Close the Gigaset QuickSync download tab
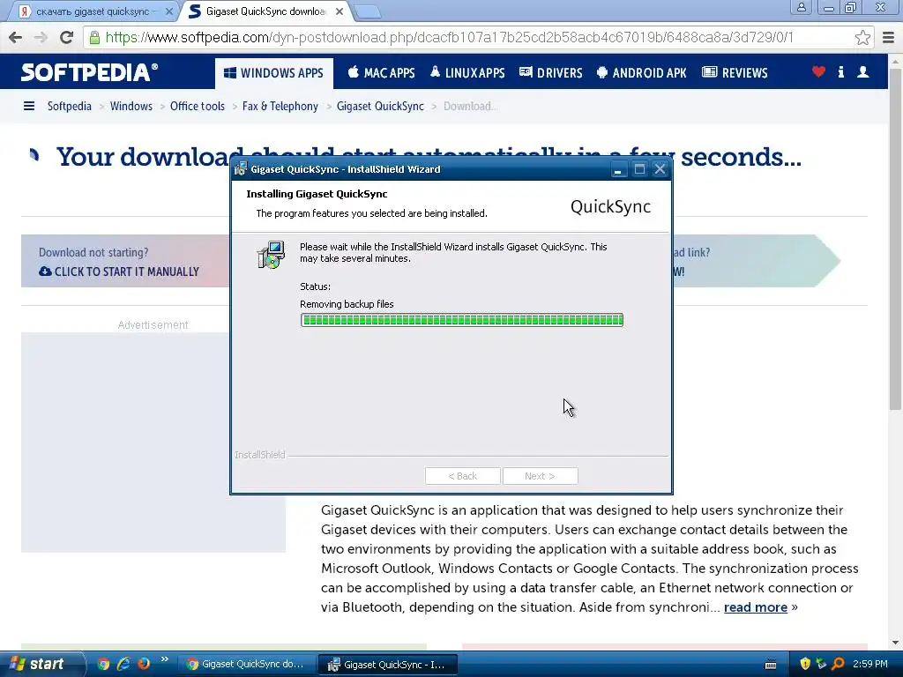The width and height of the screenshot is (903, 677). coord(340,11)
